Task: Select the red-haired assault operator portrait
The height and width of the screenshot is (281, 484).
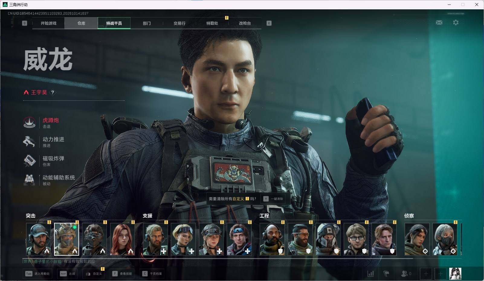Action: point(122,239)
